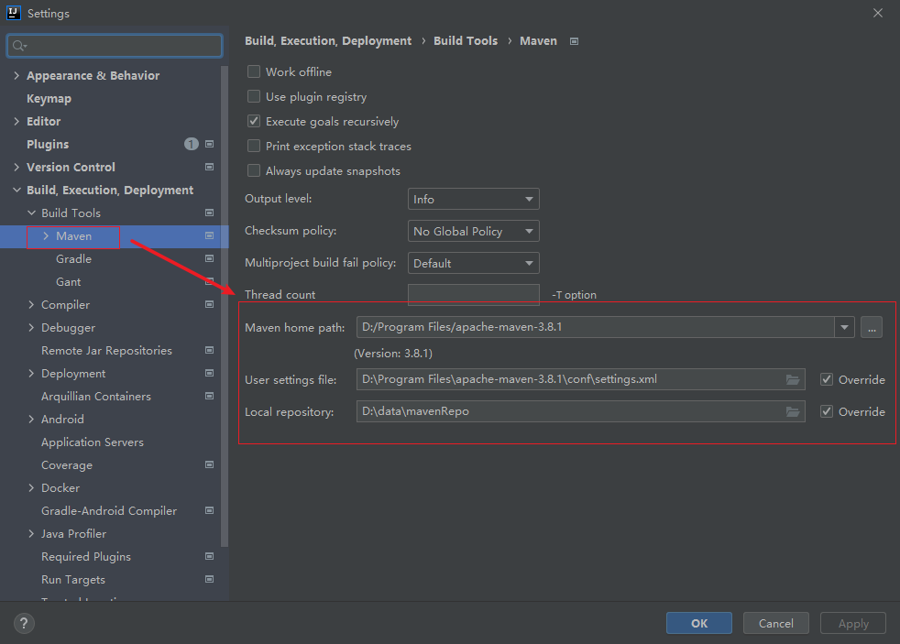Click the project-level icon next to Required Plugins
The width and height of the screenshot is (900, 644).
210,557
